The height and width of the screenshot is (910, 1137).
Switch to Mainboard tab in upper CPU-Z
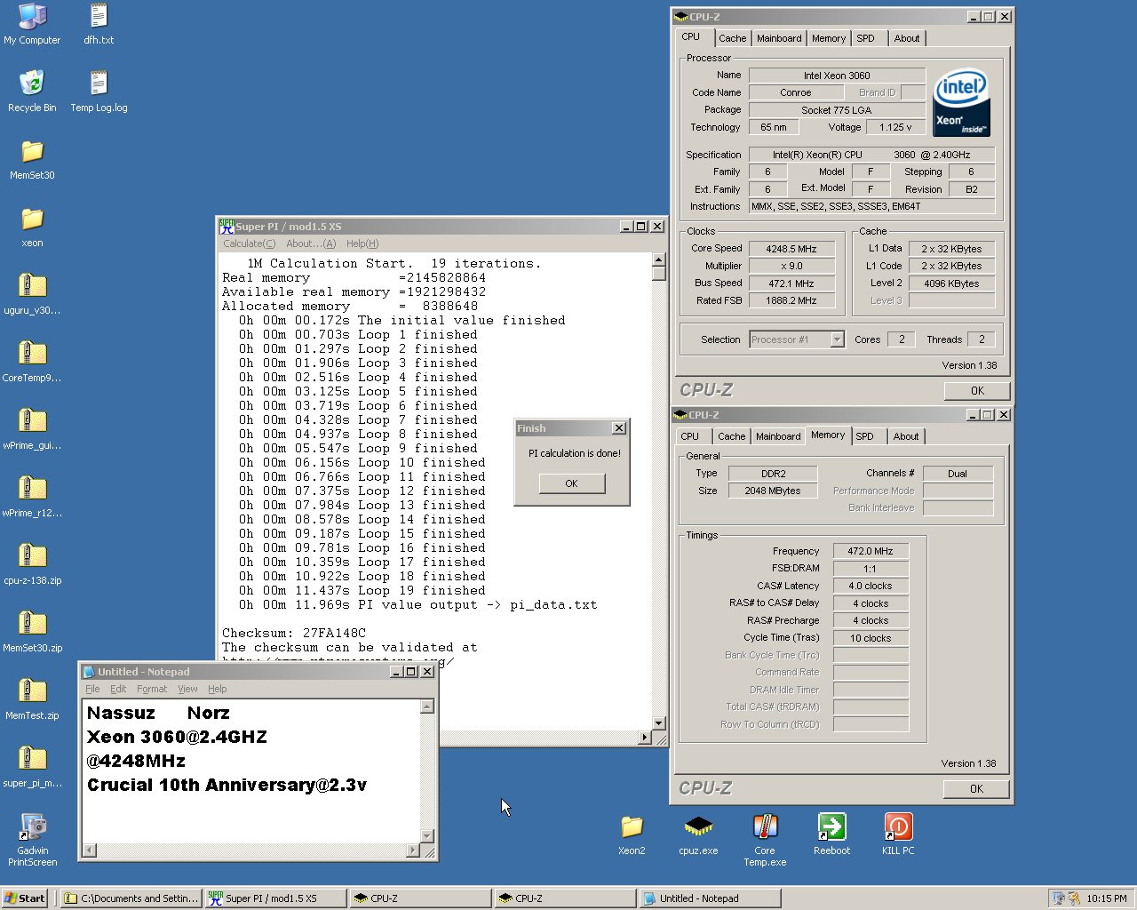[779, 38]
